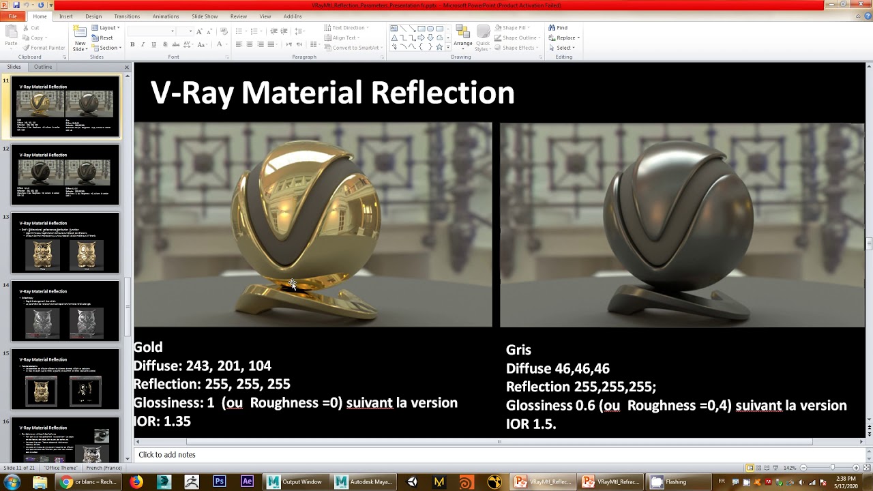Increase the list indent level

(x=284, y=31)
